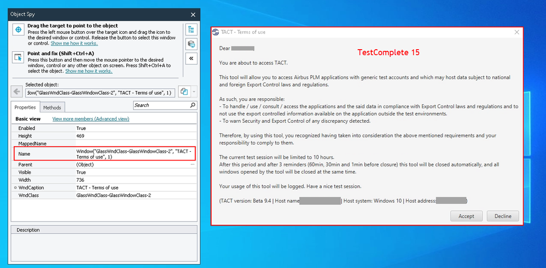Click the target crosshair drag icon

click(x=18, y=29)
